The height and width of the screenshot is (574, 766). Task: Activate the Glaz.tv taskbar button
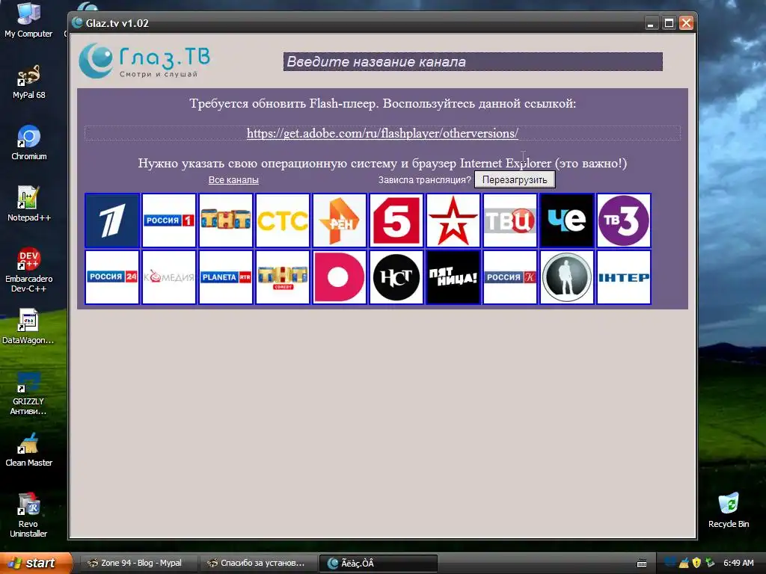tap(378, 564)
